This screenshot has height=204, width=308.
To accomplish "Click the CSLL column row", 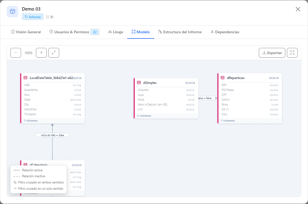I will coord(250,114).
